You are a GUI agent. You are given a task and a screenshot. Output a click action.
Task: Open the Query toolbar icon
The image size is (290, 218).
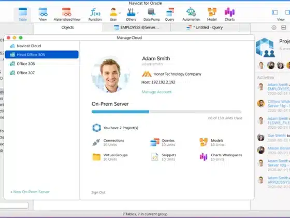click(170, 15)
